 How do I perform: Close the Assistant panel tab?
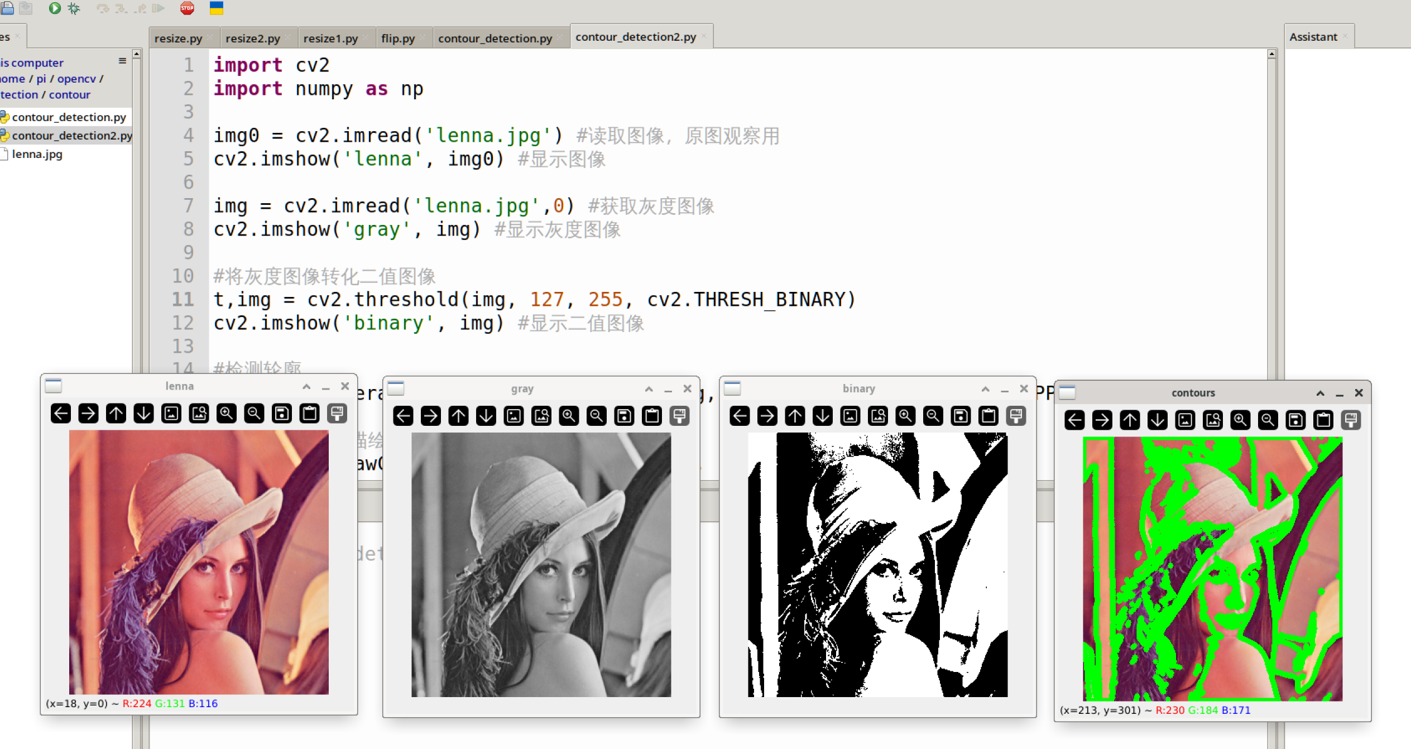pyautogui.click(x=1346, y=36)
